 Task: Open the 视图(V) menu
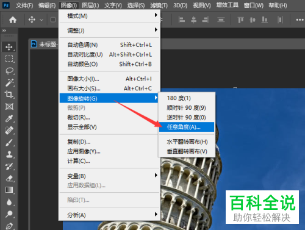click(202, 5)
